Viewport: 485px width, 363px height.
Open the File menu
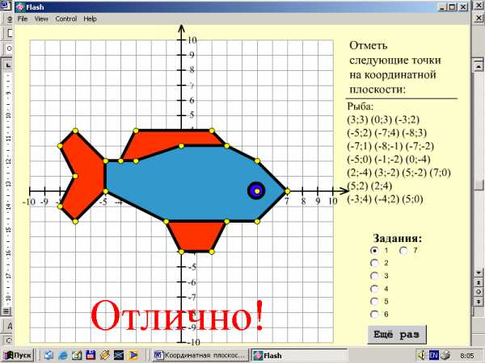tap(23, 19)
